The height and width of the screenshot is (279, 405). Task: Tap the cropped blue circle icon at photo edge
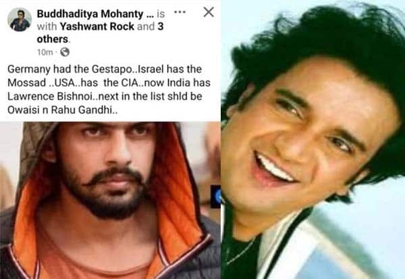pyautogui.click(x=217, y=197)
